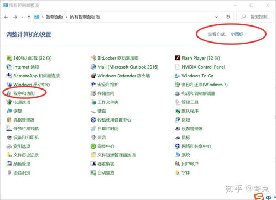Click the 控制面板 breadcrumb segment
The width and height of the screenshot is (276, 200).
click(x=55, y=17)
